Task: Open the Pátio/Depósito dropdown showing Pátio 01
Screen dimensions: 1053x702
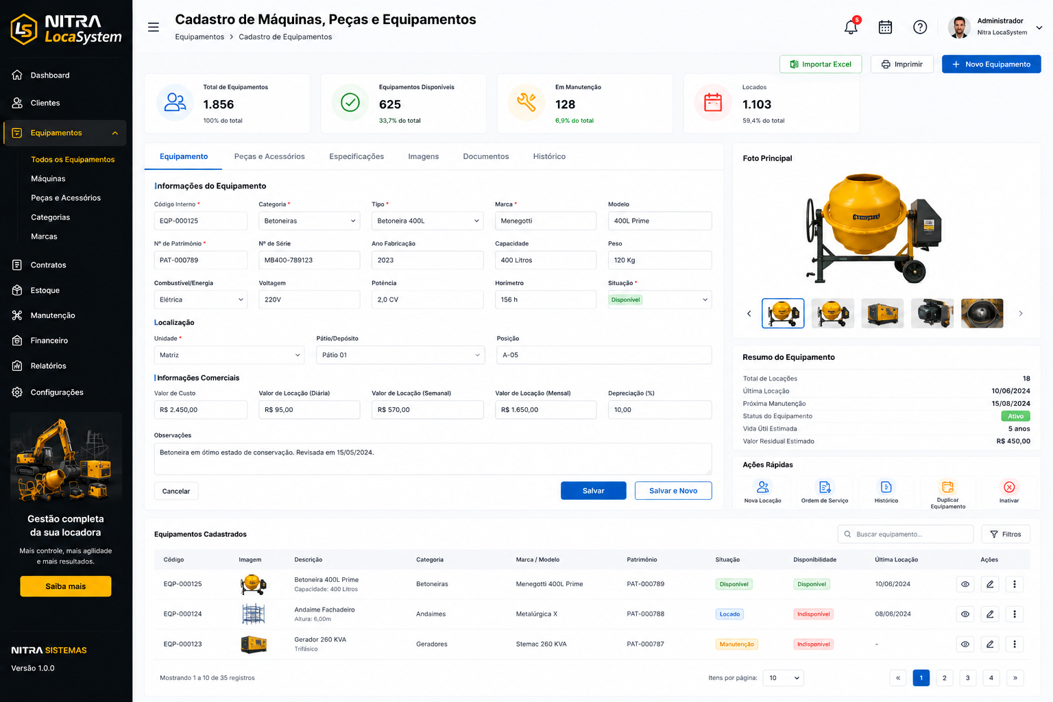Action: point(400,355)
